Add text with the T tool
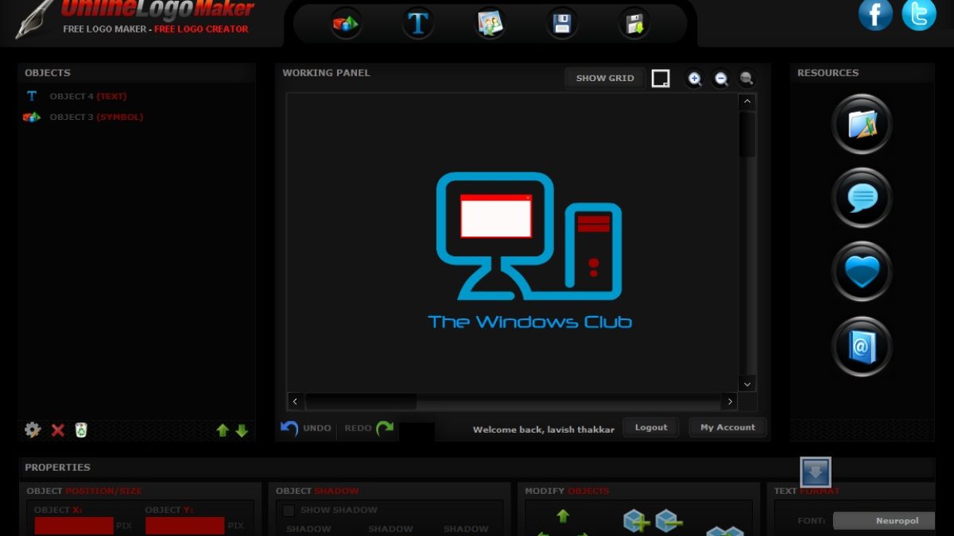The height and width of the screenshot is (536, 954). tap(418, 24)
